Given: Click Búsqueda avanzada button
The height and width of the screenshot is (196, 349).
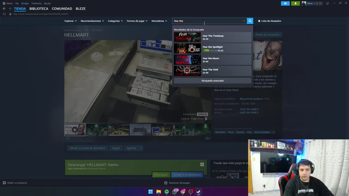Looking at the screenshot, I should (x=212, y=81).
